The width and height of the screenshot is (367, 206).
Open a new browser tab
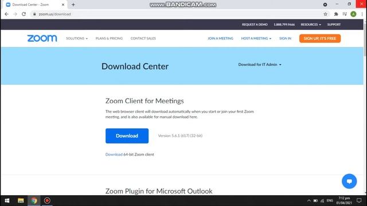pos(73,5)
